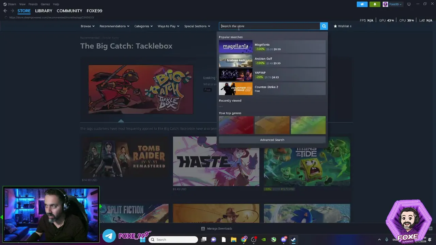Click the Steam icon on the taskbar
436x245 pixels.
pos(293,240)
